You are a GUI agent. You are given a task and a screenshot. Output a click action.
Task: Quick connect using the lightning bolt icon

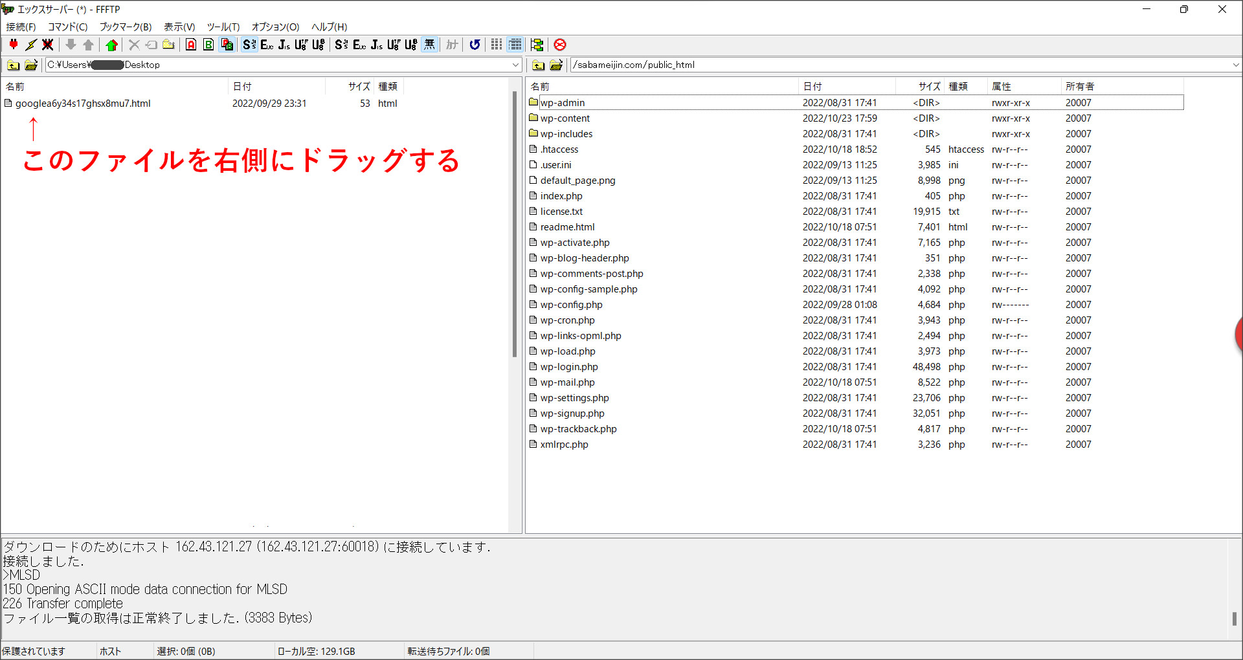click(x=30, y=44)
